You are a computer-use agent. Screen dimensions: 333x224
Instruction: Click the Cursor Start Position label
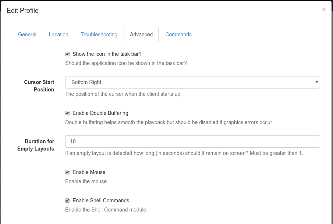pos(39,86)
